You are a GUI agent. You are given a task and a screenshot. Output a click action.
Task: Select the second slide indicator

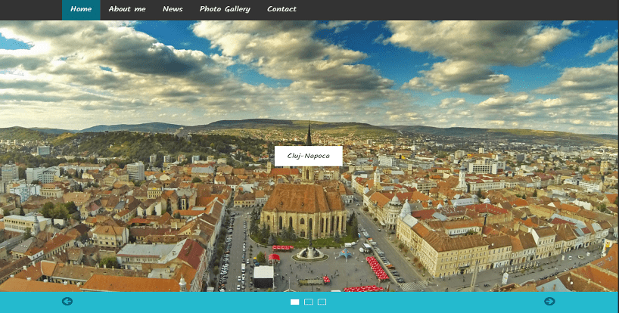pyautogui.click(x=309, y=302)
